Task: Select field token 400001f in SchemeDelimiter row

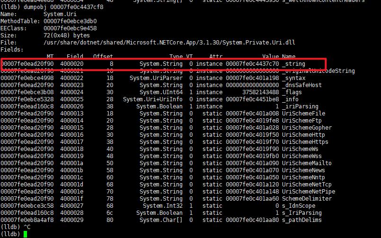Action: 71,199
